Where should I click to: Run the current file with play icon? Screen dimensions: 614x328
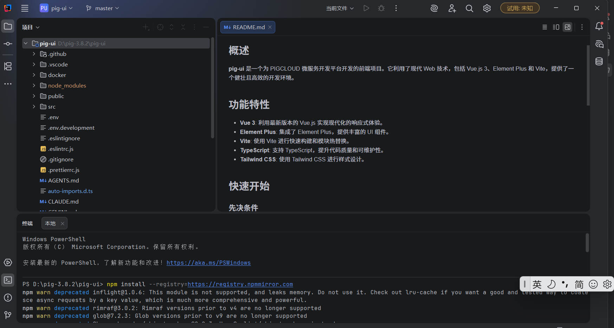(366, 8)
